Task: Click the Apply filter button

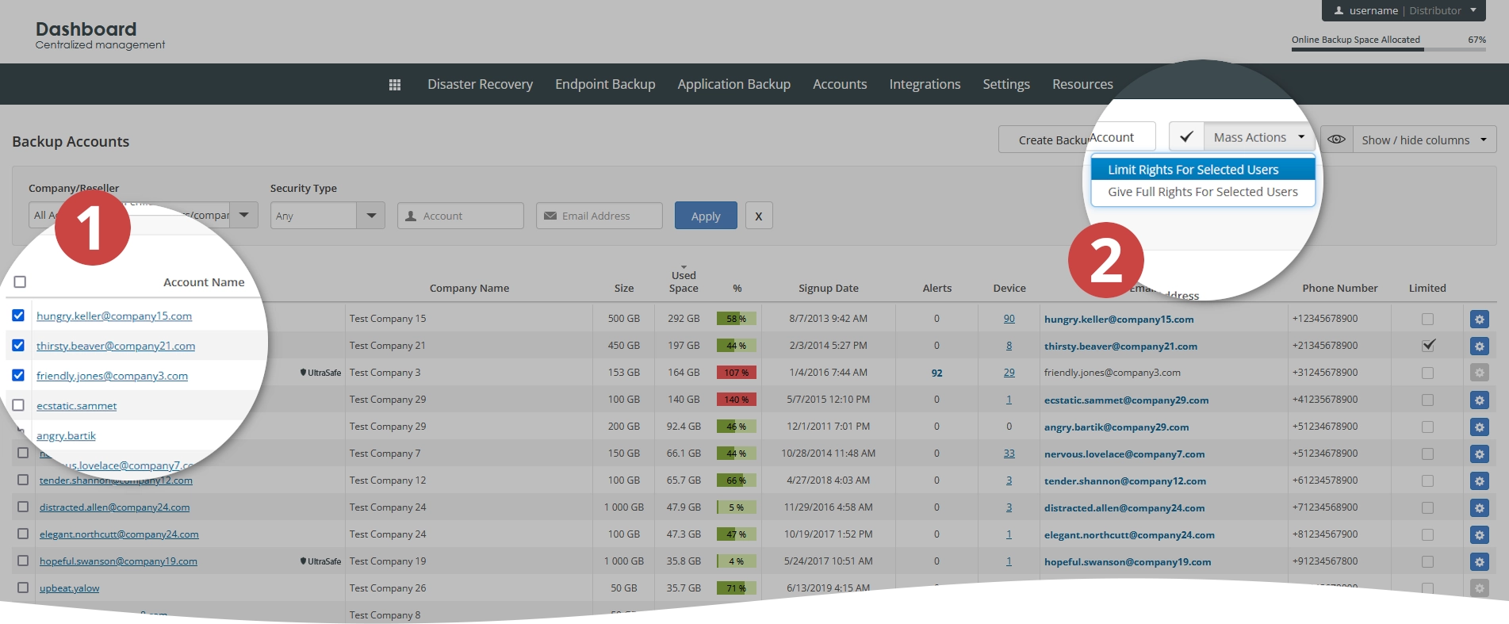Action: pyautogui.click(x=706, y=216)
